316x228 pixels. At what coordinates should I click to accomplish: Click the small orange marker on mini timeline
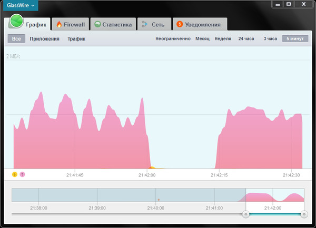(x=158, y=200)
